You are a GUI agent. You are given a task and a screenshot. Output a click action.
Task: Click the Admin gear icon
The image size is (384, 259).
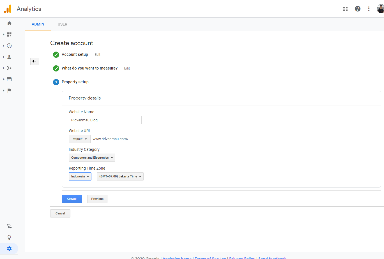click(x=9, y=249)
